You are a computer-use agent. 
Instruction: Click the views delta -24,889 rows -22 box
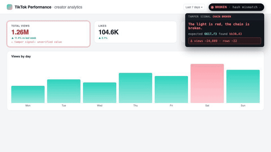pyautogui.click(x=224, y=41)
